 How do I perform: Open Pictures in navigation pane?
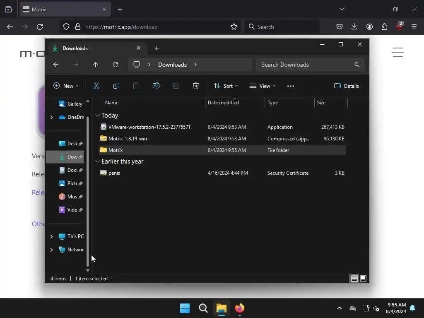tap(70, 183)
